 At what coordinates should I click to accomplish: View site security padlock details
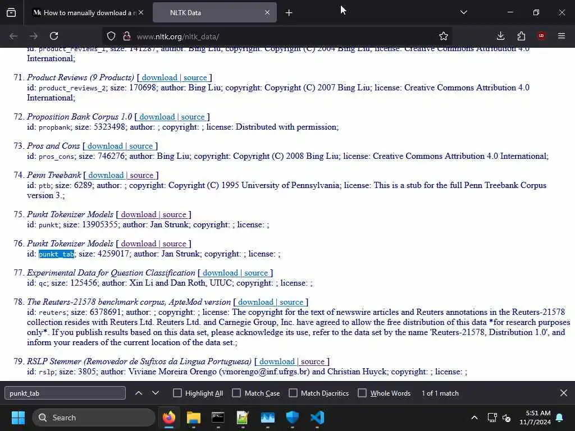tap(127, 36)
